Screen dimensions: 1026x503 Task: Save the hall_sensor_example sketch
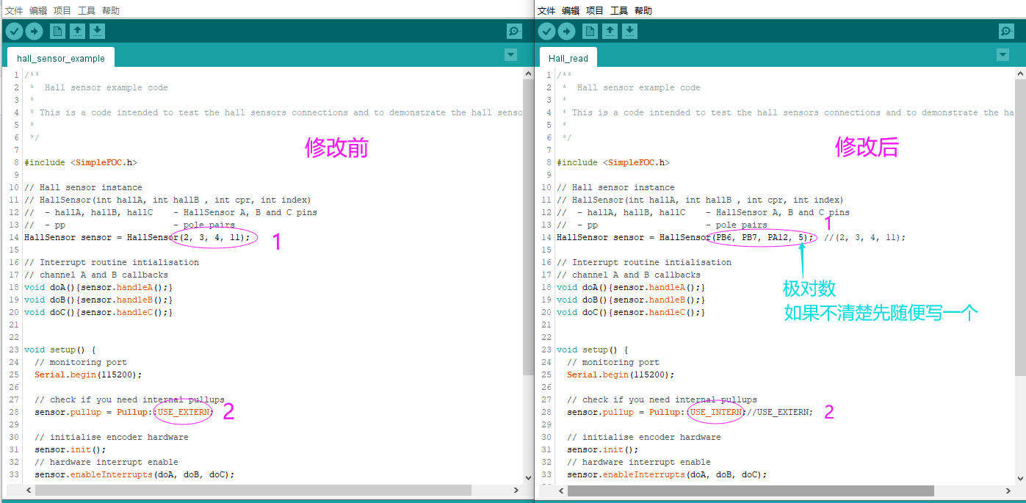point(98,31)
